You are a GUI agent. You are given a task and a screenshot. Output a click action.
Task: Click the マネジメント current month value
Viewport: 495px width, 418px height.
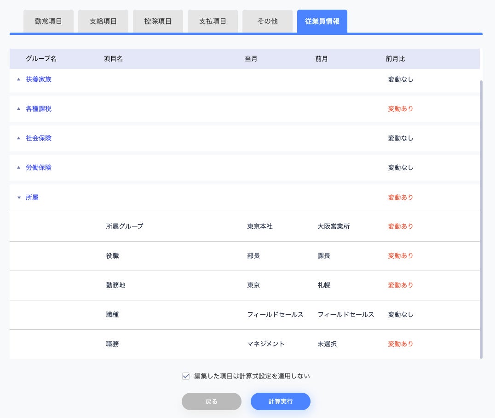(x=266, y=344)
